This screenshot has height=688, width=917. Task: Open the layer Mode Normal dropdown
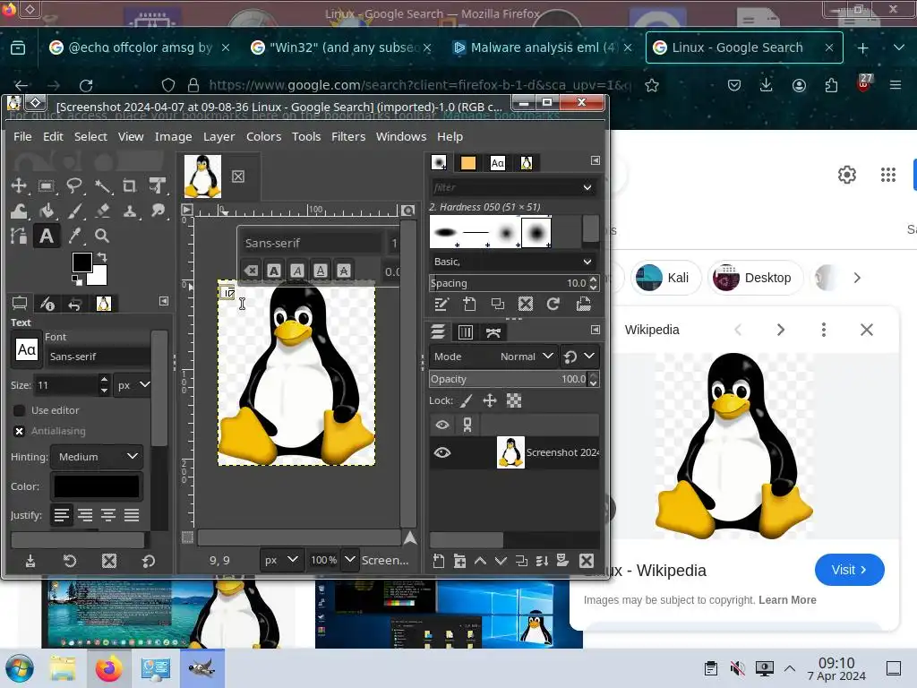tap(493, 357)
